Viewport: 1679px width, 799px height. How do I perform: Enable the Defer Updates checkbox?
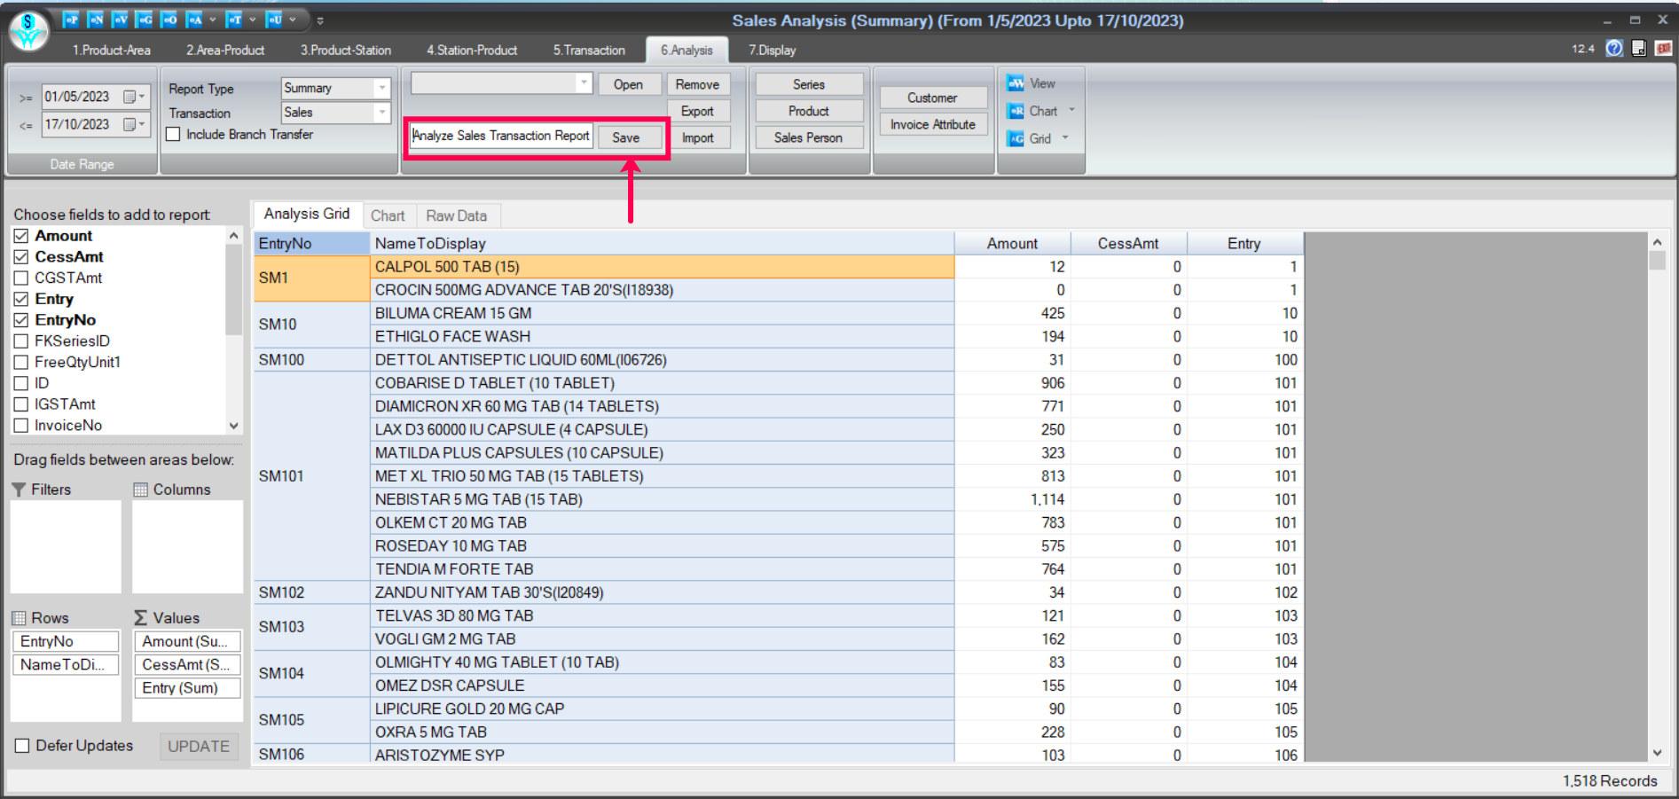[x=22, y=746]
